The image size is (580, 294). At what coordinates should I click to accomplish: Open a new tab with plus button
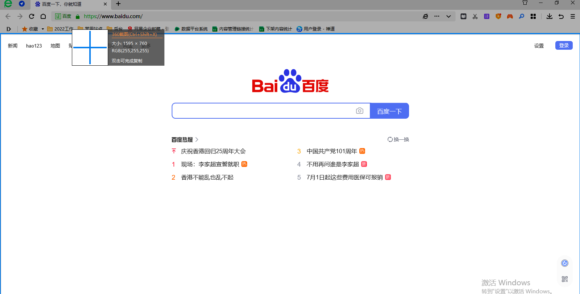118,4
